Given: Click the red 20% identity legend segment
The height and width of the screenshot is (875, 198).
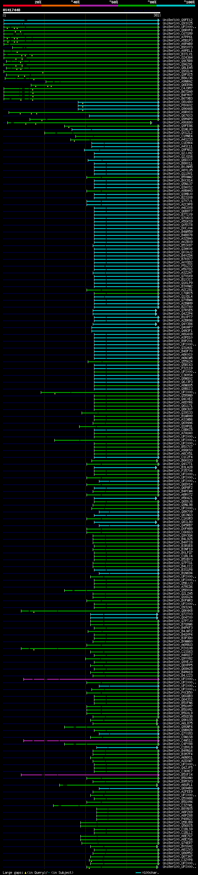Looking at the screenshot, I should click(x=22, y=6).
